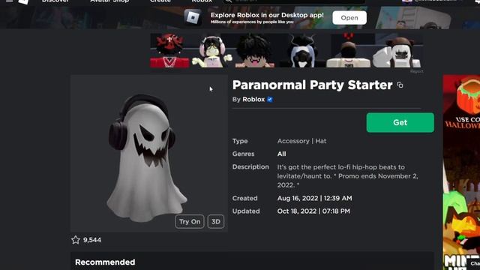Click the item title 'Paranormal Party Starter'

pyautogui.click(x=312, y=85)
